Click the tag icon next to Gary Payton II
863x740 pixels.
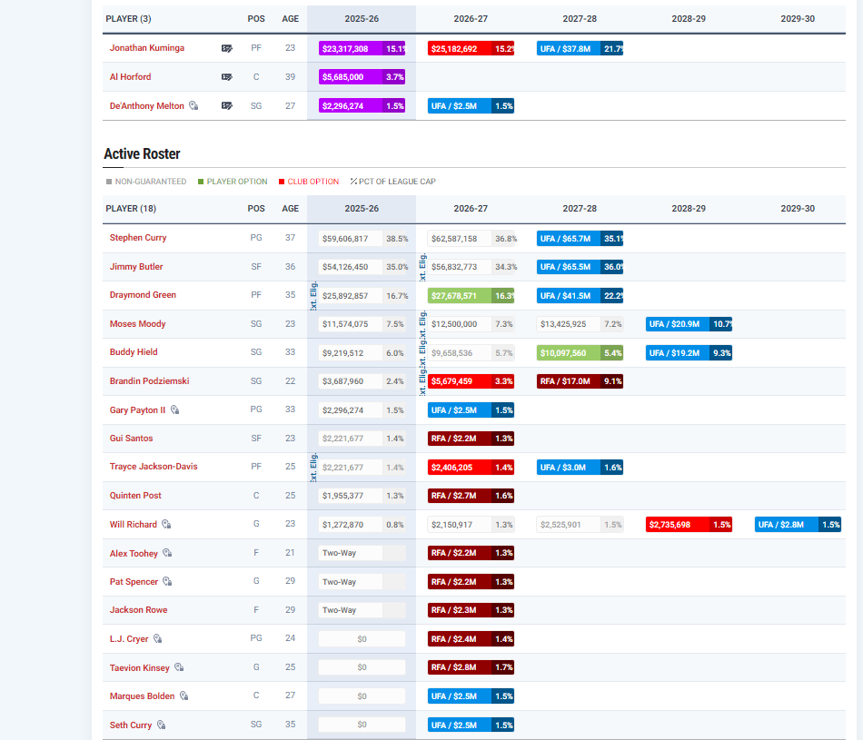tap(175, 410)
